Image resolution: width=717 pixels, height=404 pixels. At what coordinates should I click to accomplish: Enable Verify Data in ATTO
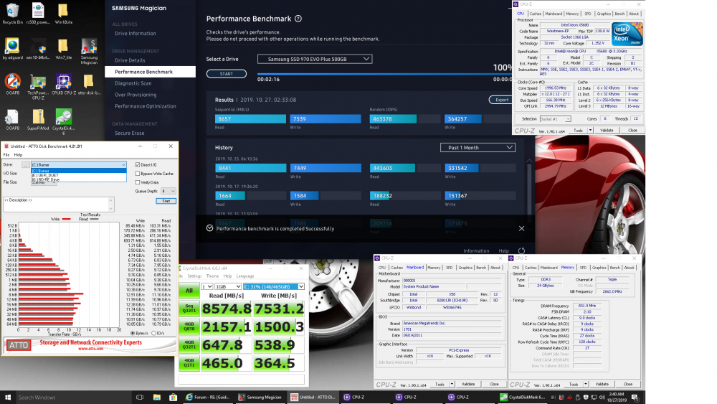(138, 182)
